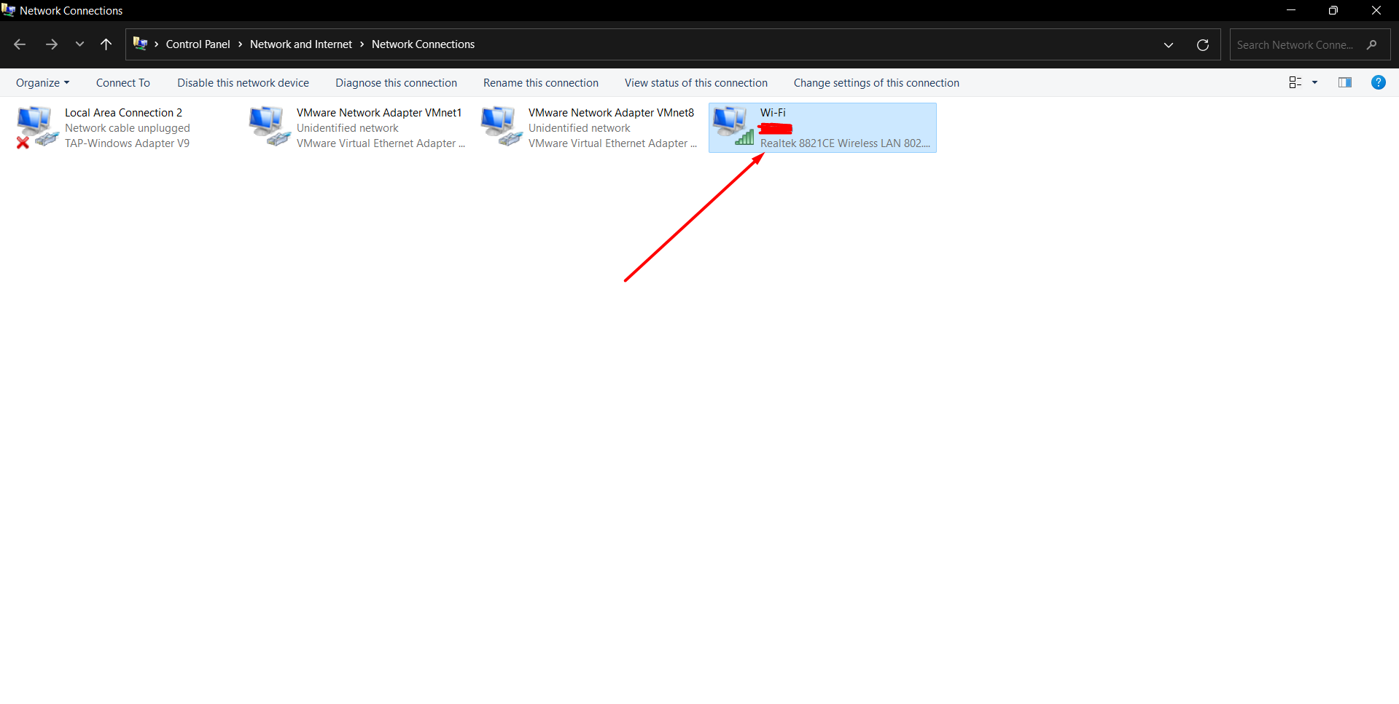Image resolution: width=1399 pixels, height=704 pixels.
Task: Restore down the Network Connections window
Action: coord(1333,10)
